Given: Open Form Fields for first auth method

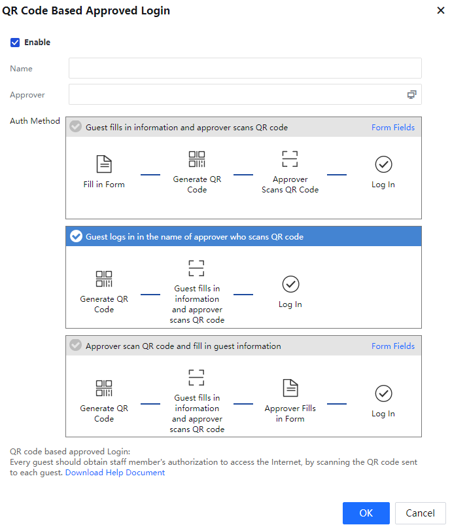Looking at the screenshot, I should [x=392, y=128].
